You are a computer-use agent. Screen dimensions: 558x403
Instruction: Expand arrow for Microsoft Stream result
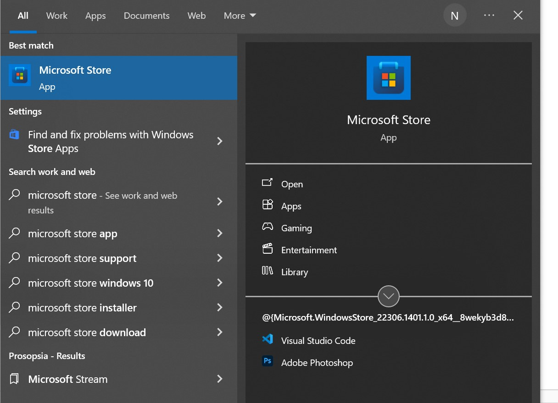click(x=220, y=379)
